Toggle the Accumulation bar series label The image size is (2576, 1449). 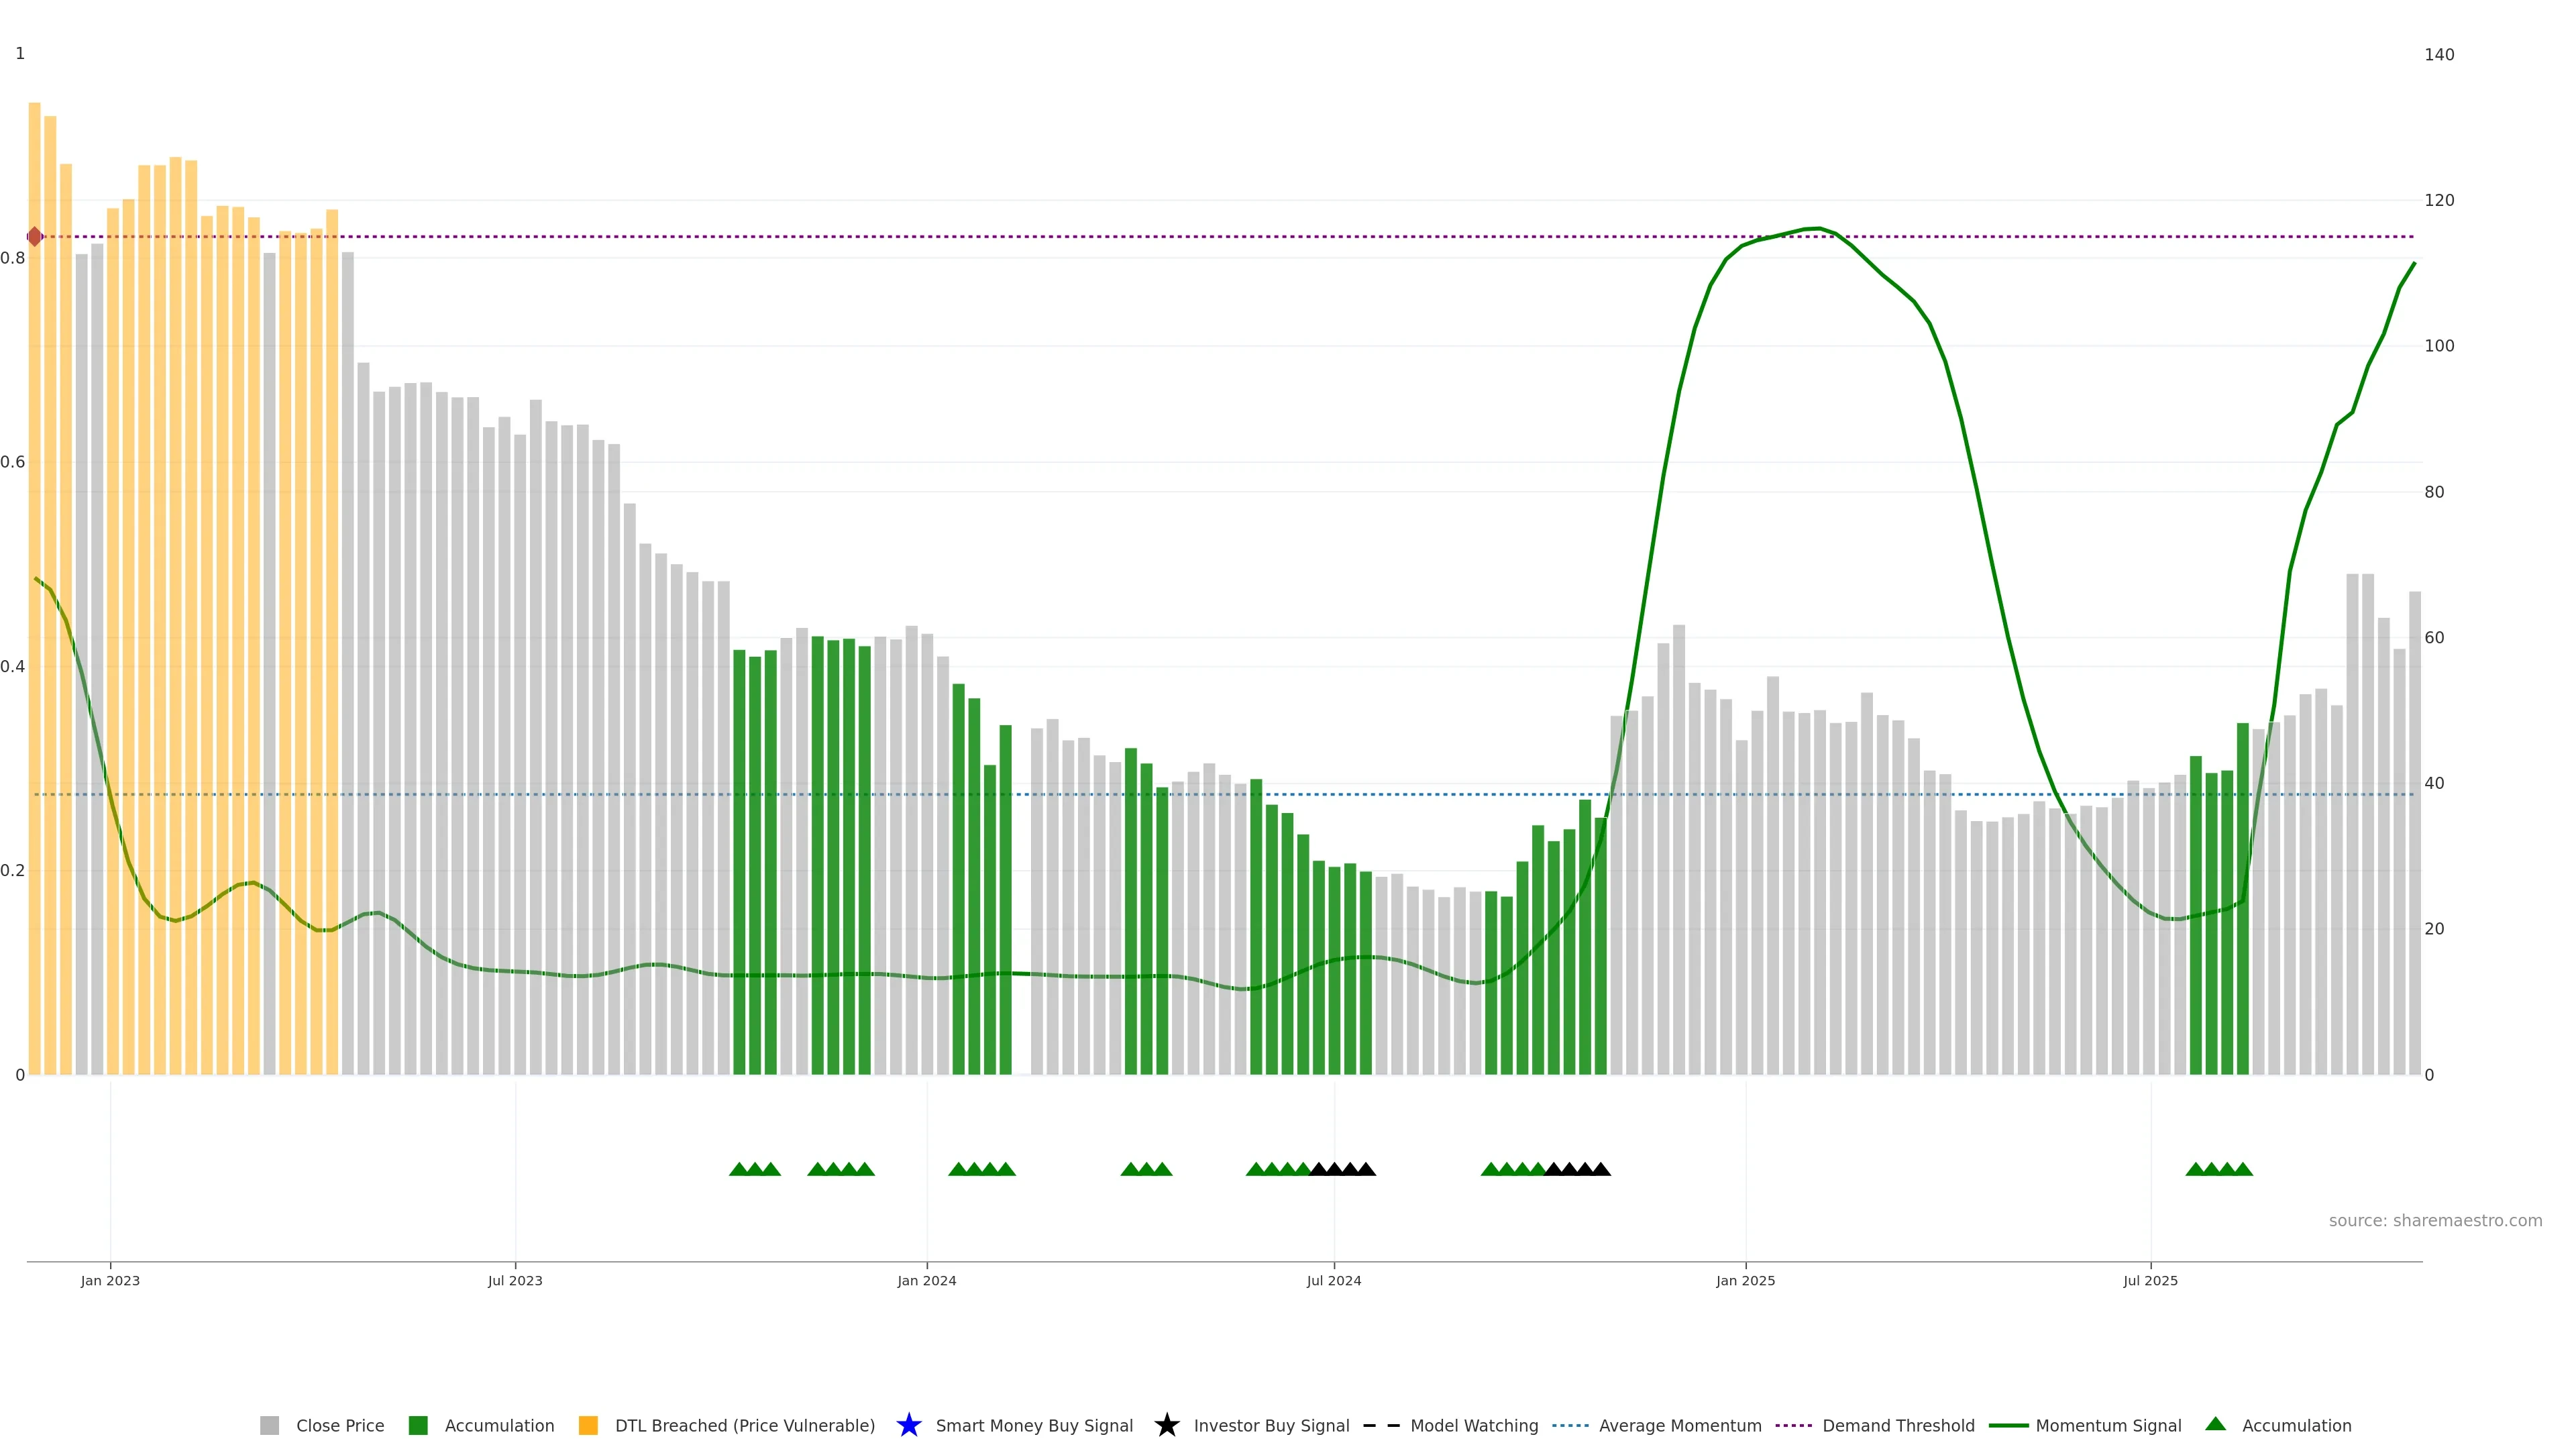pos(499,1426)
